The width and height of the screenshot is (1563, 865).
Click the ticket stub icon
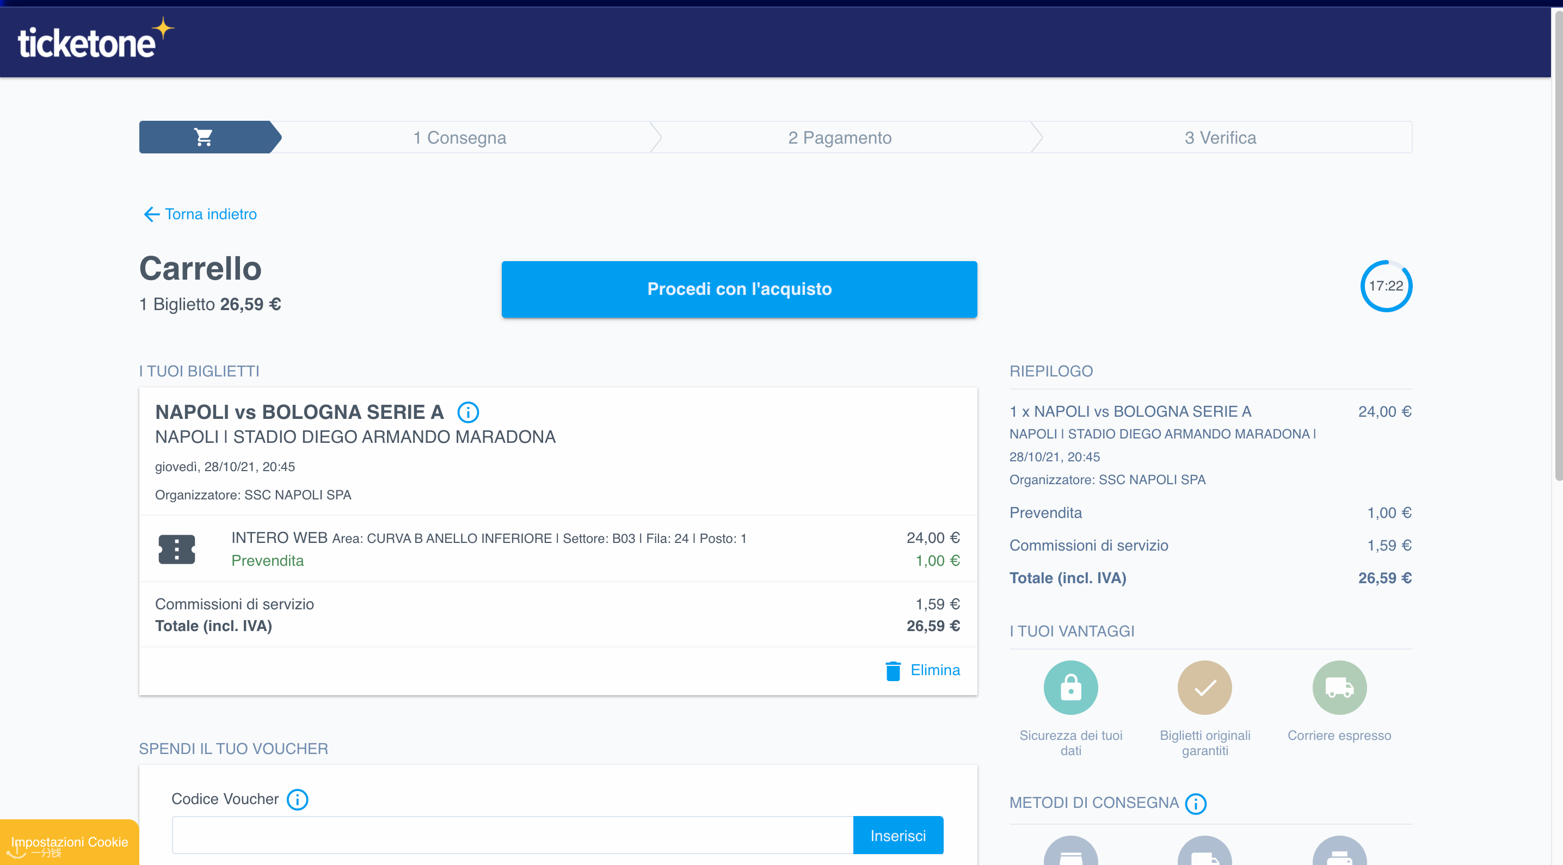(x=176, y=549)
